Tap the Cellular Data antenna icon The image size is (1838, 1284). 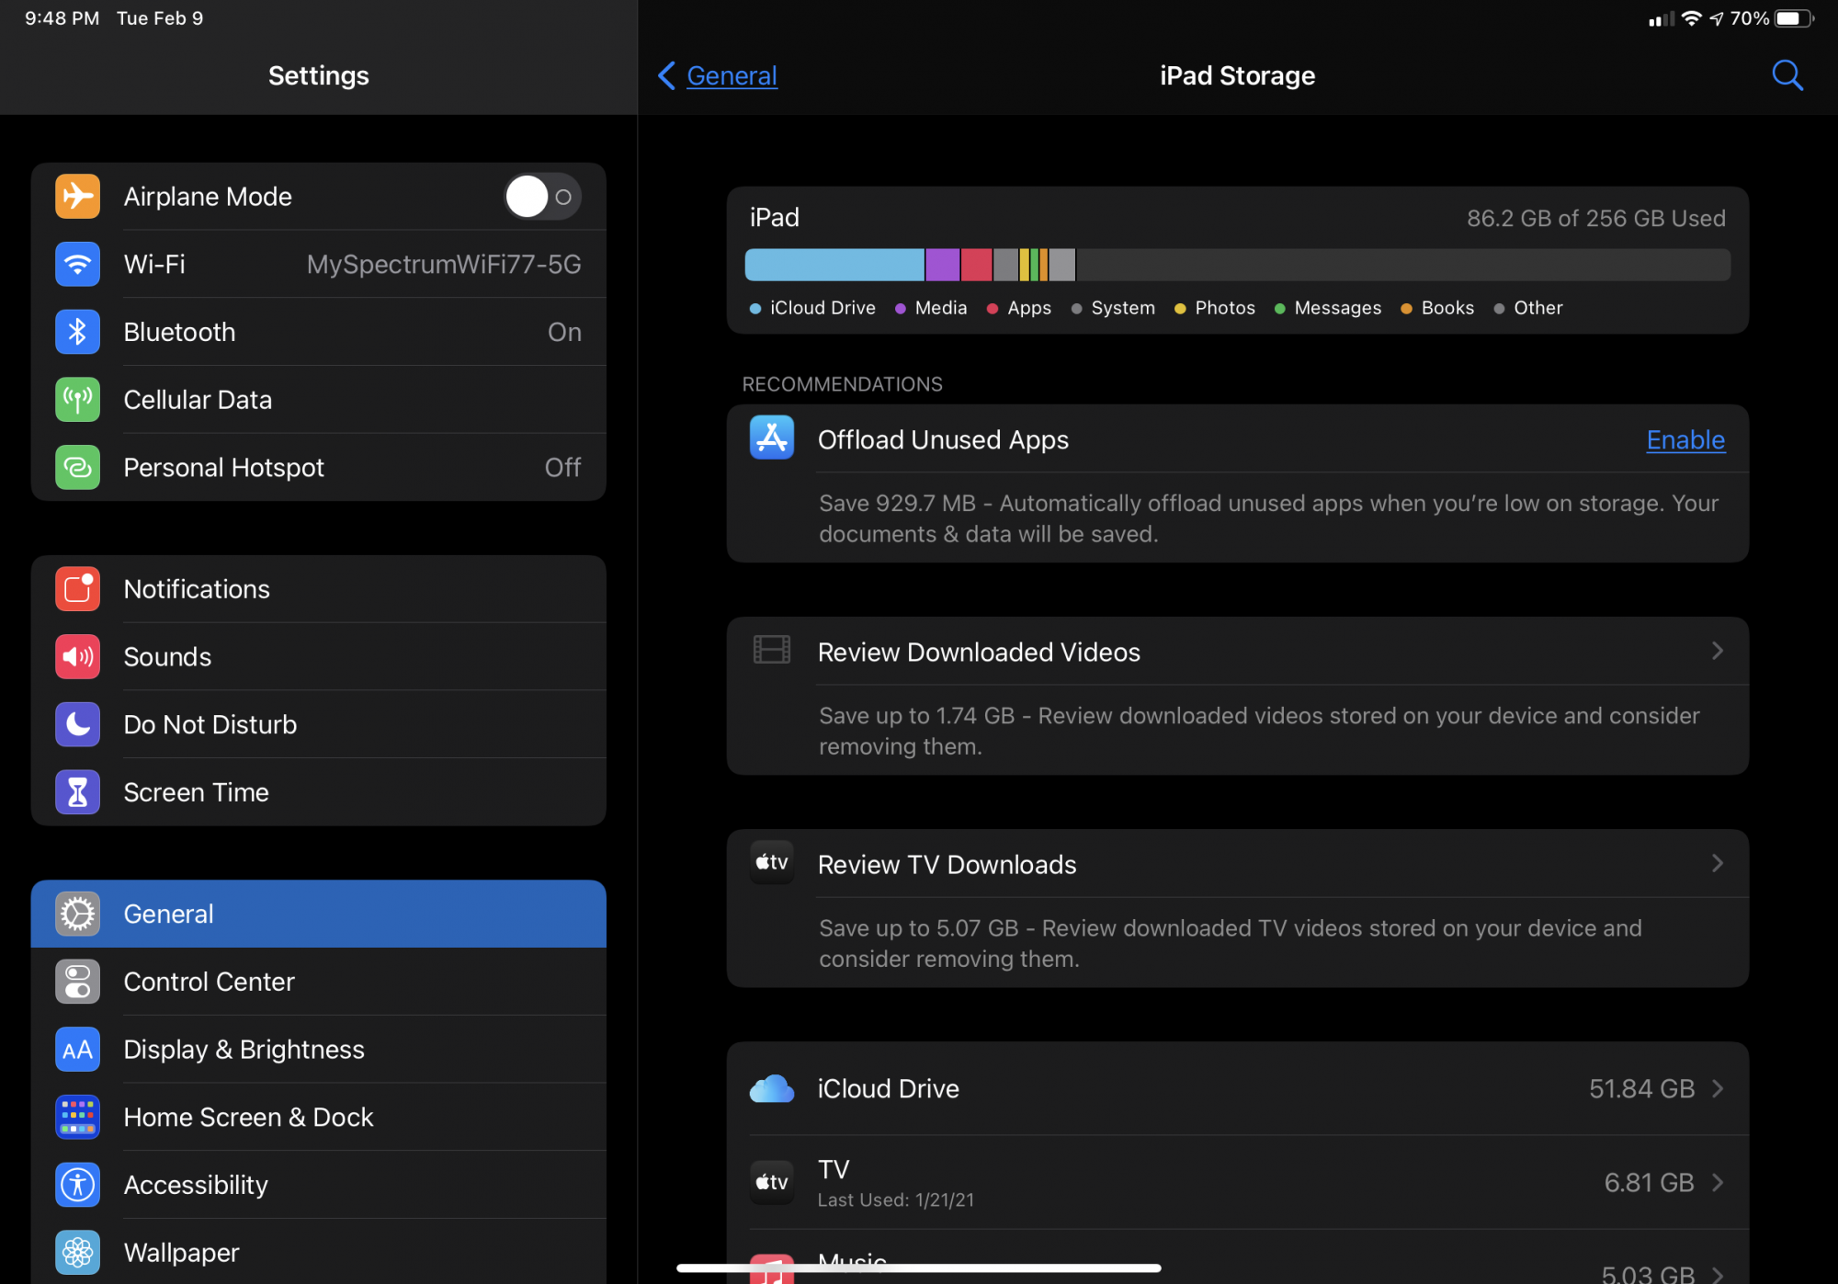point(77,400)
